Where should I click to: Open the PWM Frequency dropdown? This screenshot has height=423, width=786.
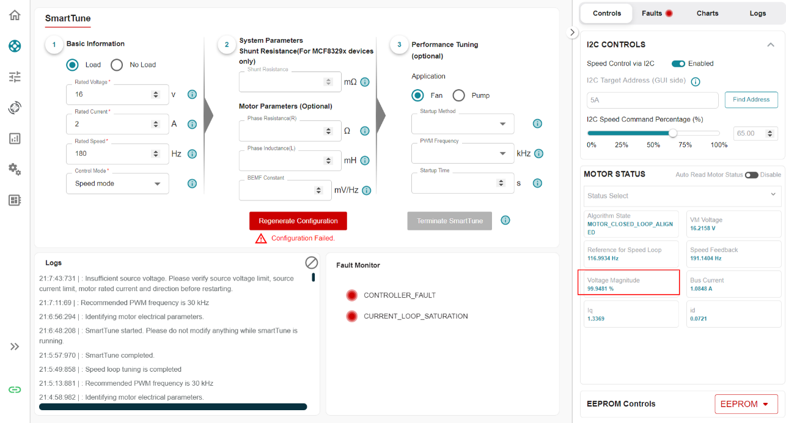click(463, 153)
